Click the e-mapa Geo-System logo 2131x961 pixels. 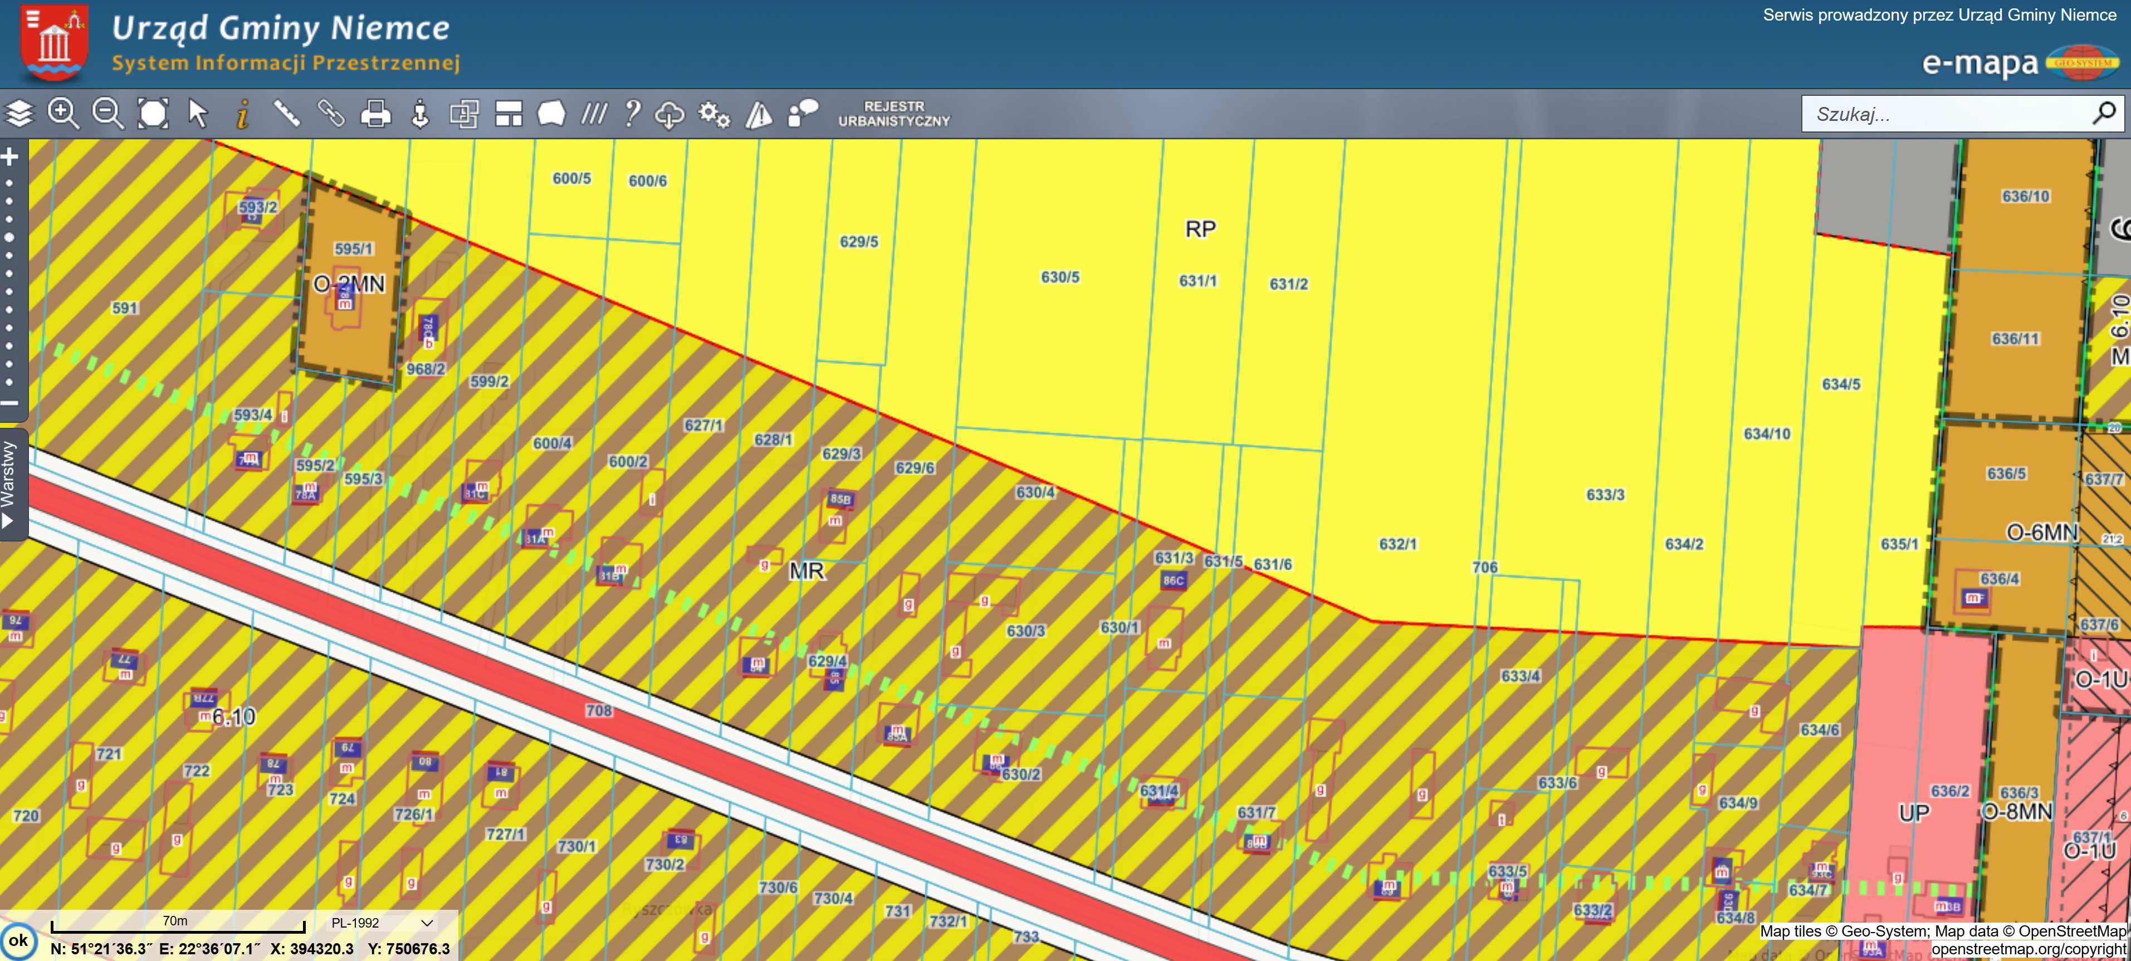(2021, 62)
